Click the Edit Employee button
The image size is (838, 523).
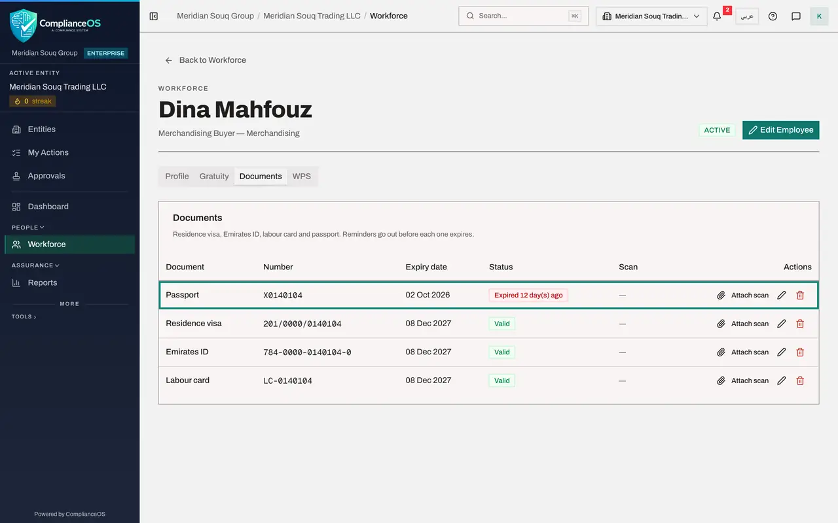coord(781,130)
